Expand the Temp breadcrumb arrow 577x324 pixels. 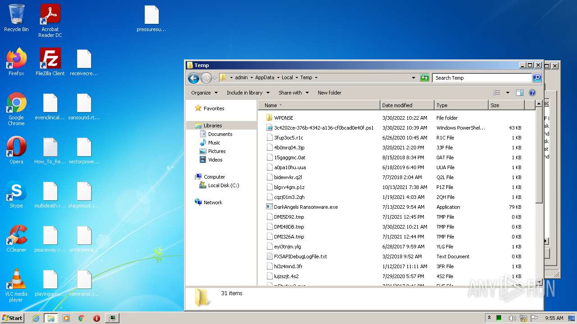click(316, 78)
